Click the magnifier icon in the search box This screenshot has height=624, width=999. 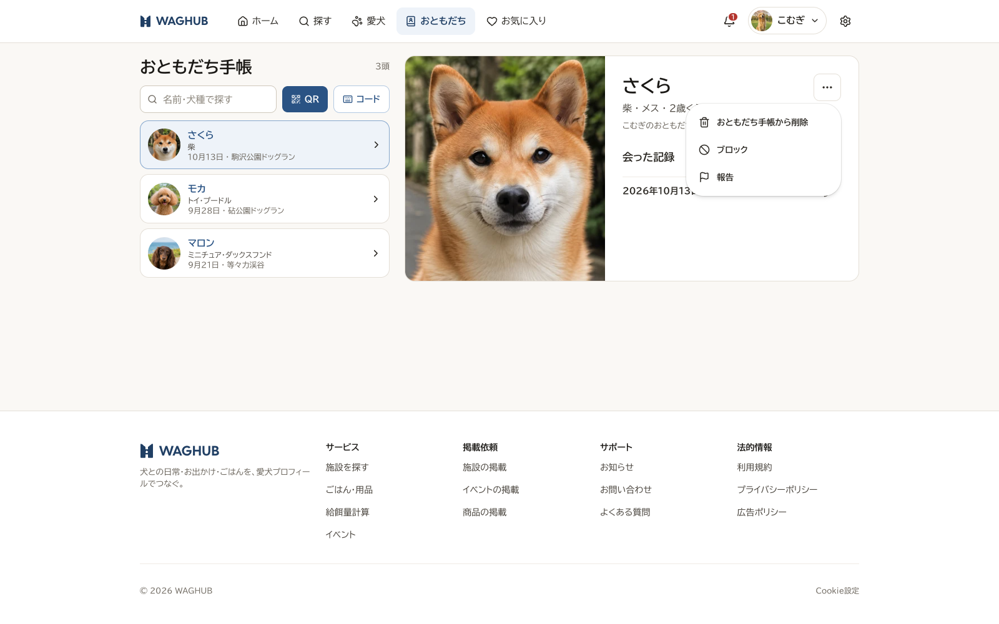point(152,99)
